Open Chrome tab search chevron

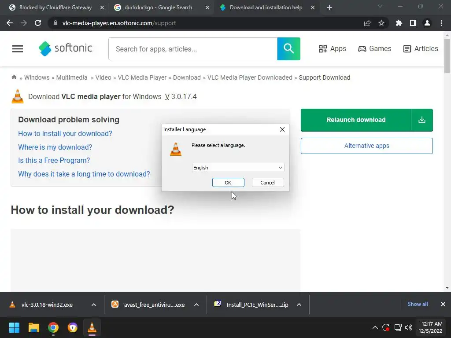click(380, 6)
